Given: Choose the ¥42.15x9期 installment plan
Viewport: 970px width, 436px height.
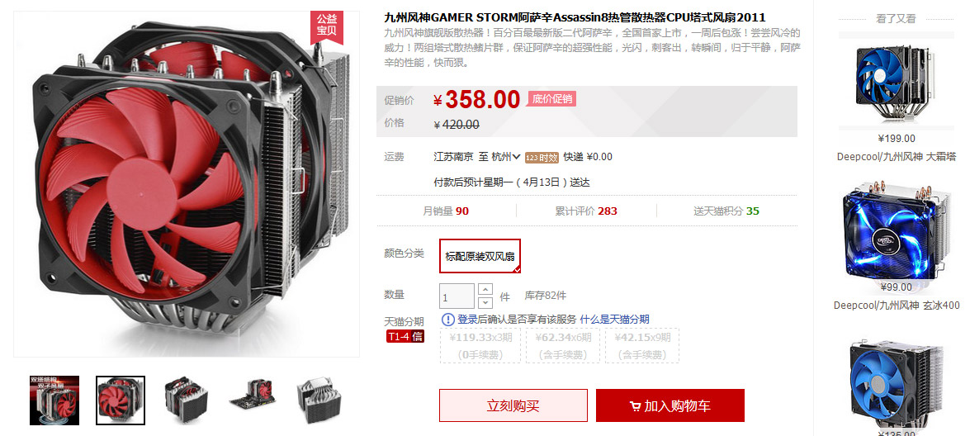Looking at the screenshot, I should coord(642,346).
